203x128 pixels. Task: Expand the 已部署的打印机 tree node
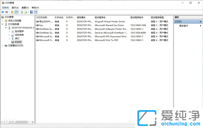click(2, 46)
